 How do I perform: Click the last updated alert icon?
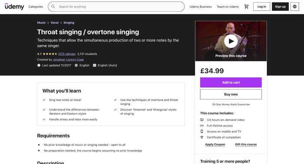coord(39,65)
